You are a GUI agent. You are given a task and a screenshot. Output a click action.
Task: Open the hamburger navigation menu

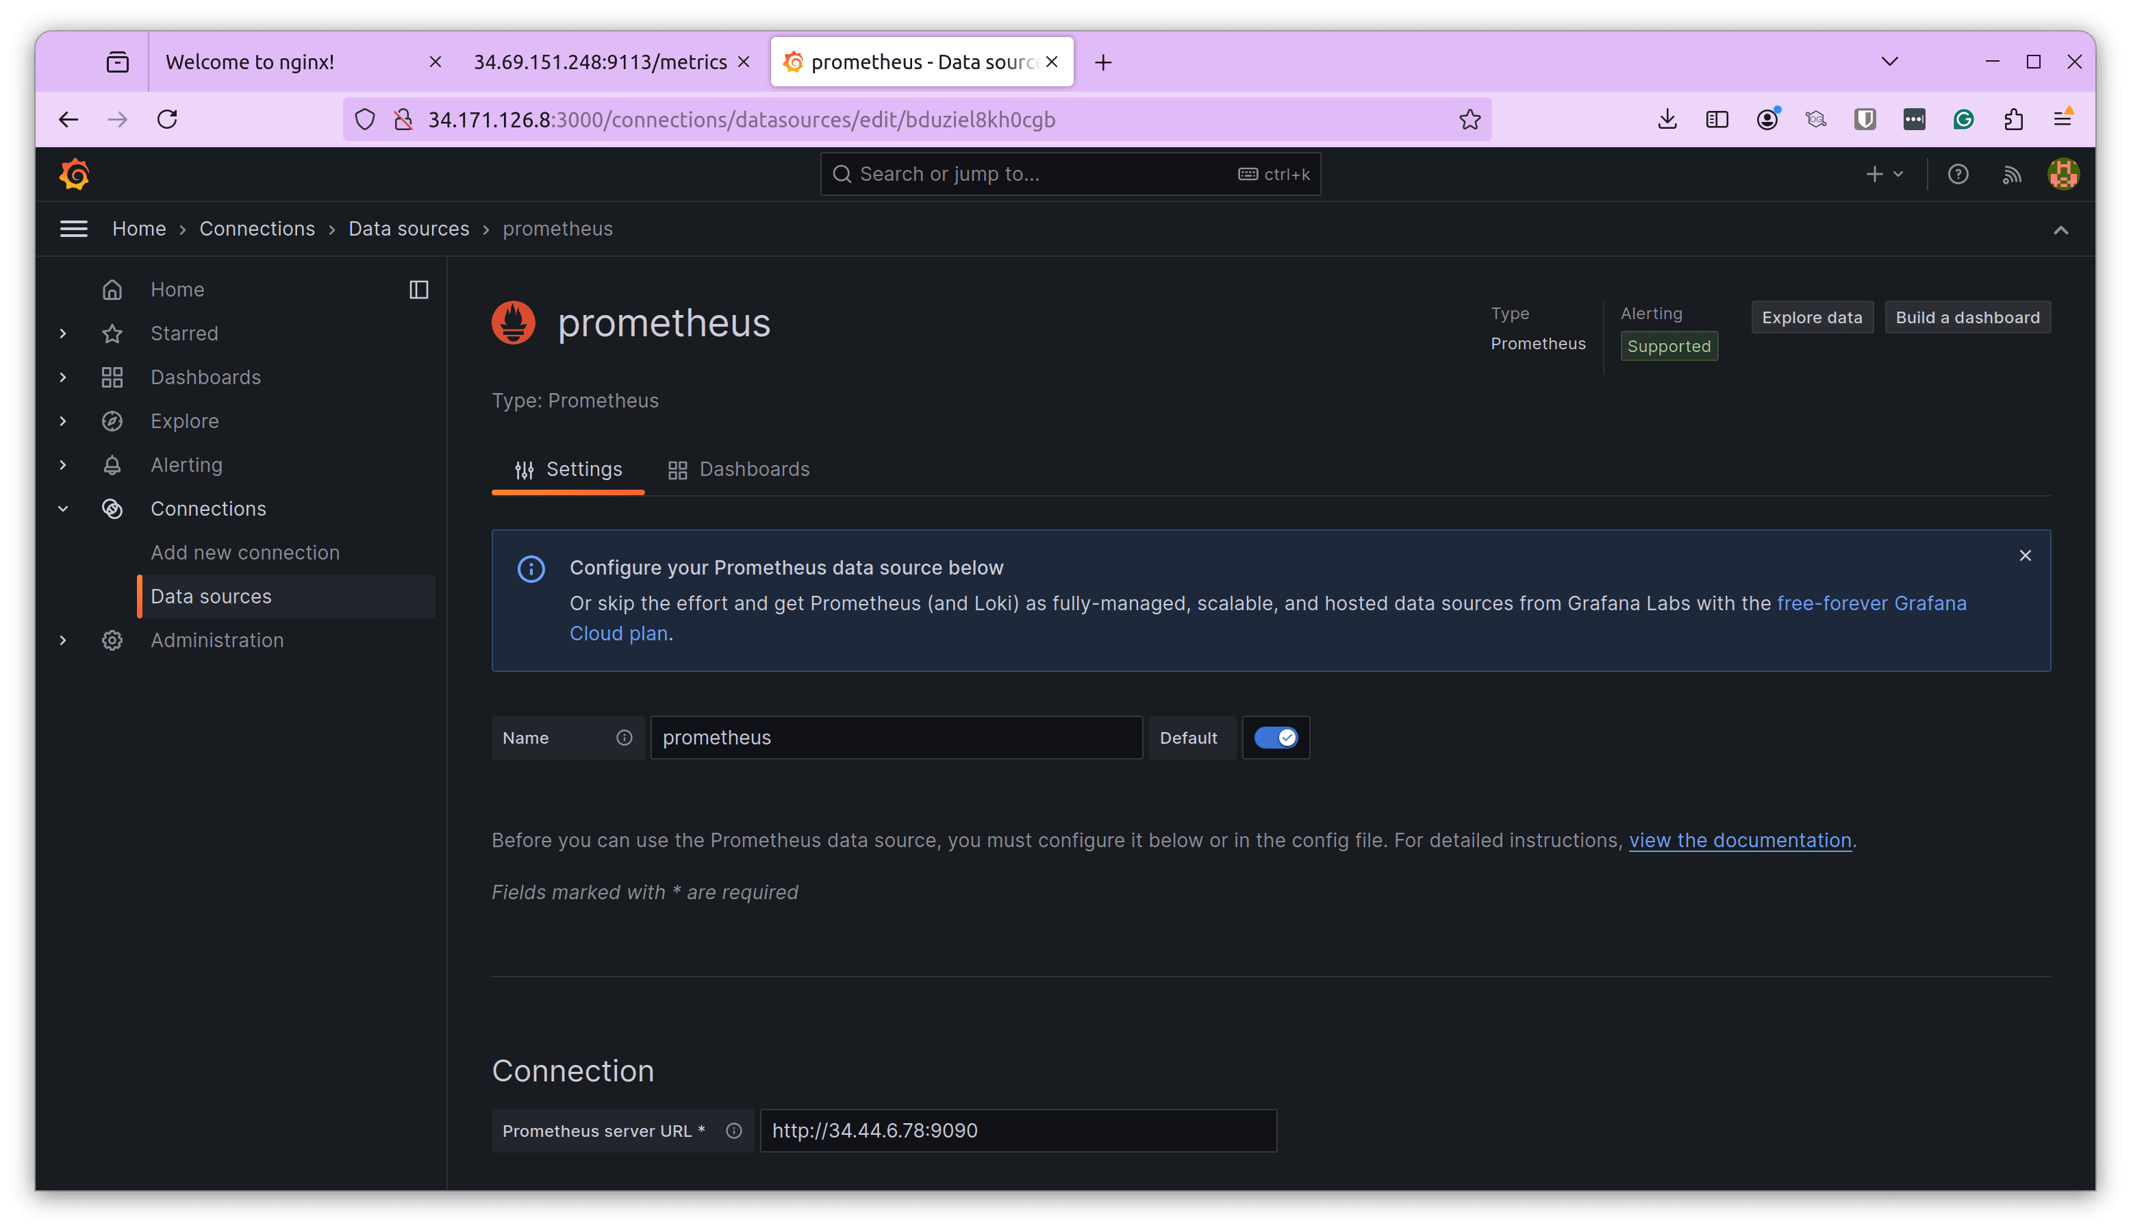(73, 229)
